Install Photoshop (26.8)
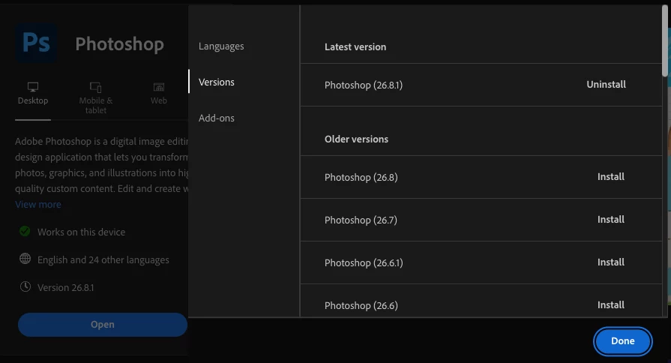Viewport: 671px width, 363px height. [611, 176]
